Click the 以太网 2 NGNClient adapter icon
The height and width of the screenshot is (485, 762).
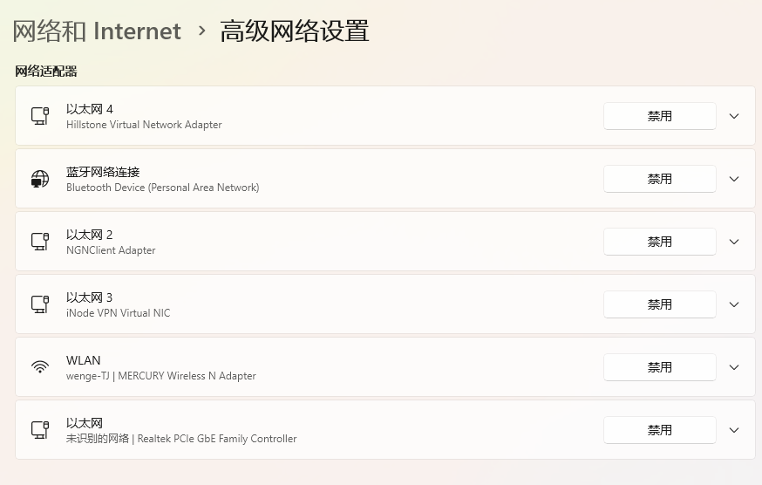pos(40,242)
